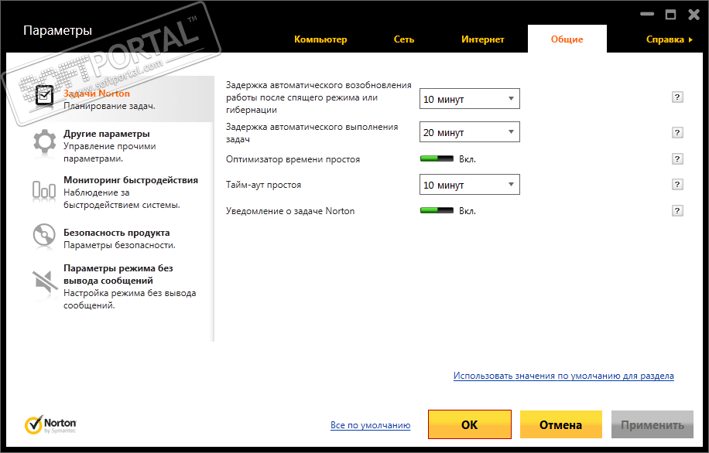The height and width of the screenshot is (453, 709).
Task: Expand the 20 минут task delay dropdown
Action: pos(469,132)
